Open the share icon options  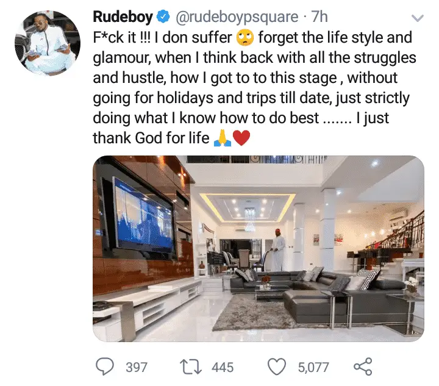363,366
